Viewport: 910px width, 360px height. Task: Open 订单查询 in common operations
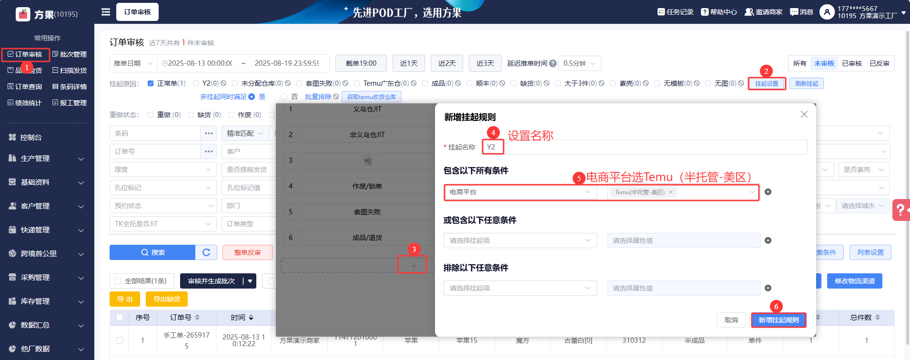tap(25, 87)
